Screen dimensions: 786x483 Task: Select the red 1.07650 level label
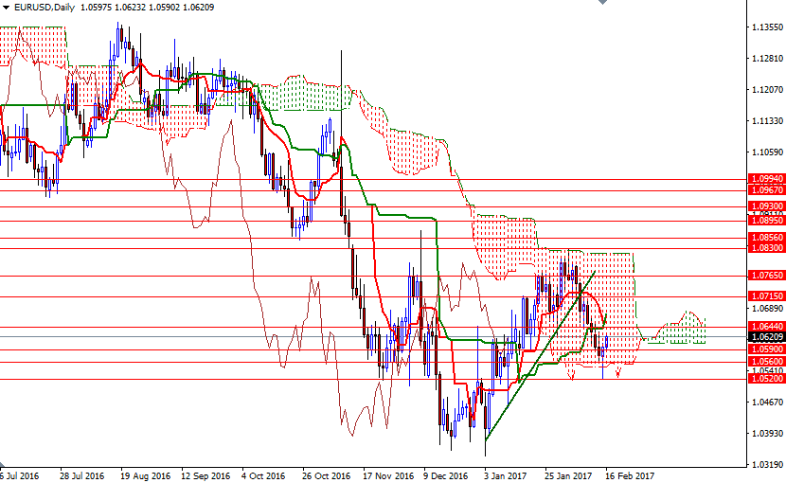click(x=766, y=276)
